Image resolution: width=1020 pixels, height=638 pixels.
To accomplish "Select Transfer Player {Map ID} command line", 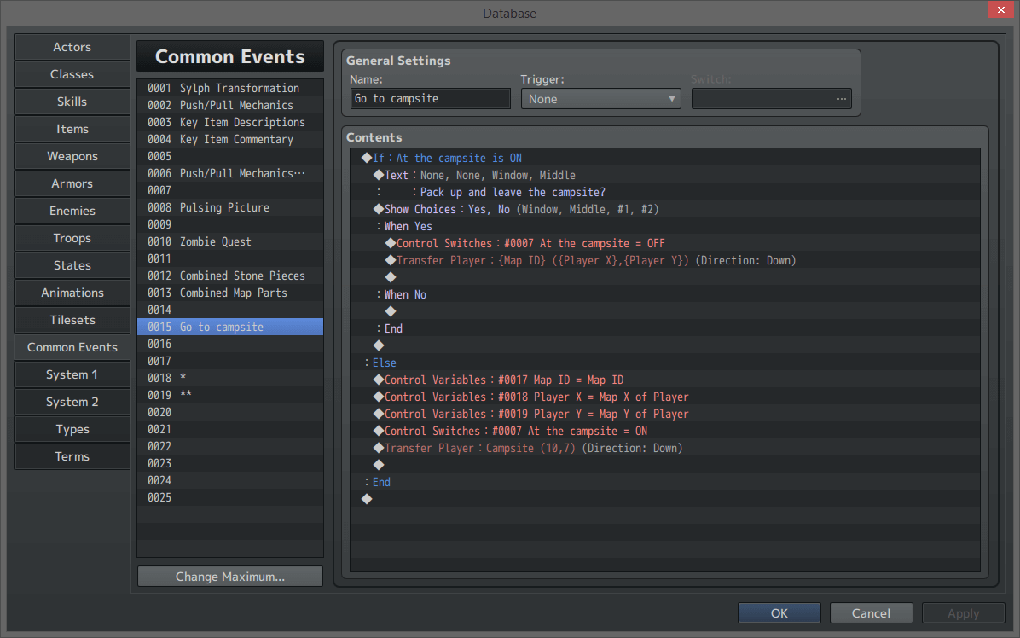I will (x=665, y=260).
